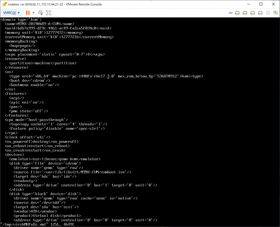Click the uuid line in the console

(58, 28)
